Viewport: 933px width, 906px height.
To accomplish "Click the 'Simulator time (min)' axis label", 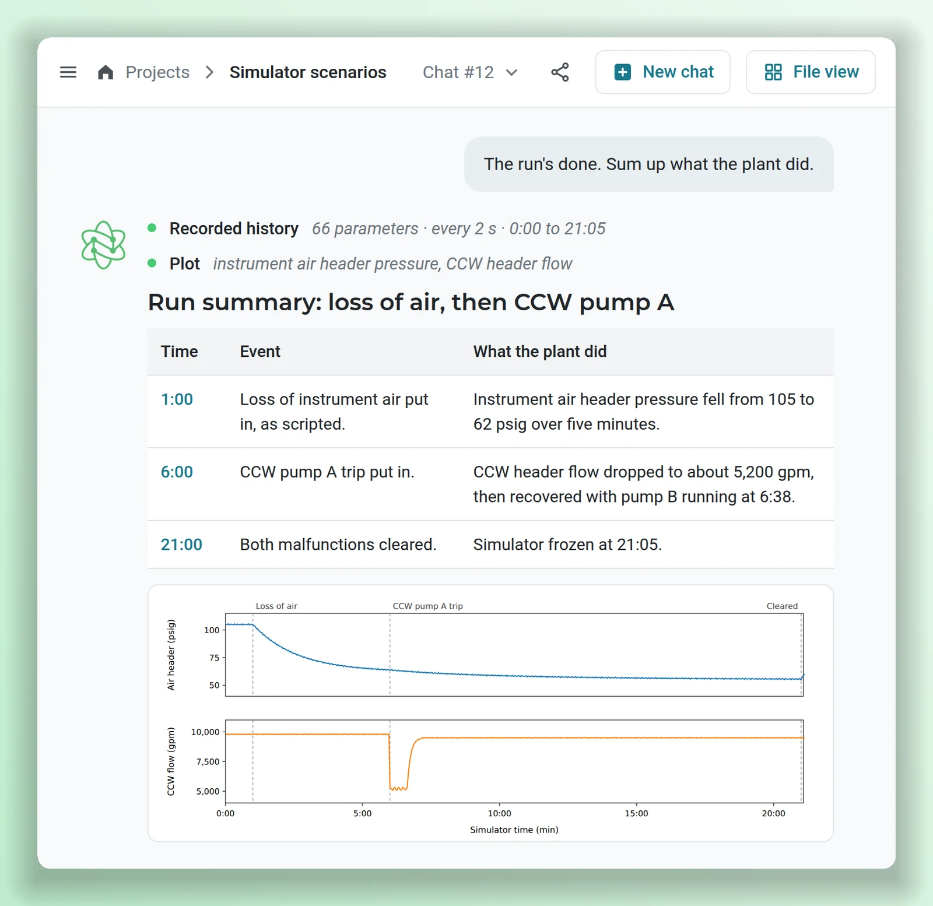I will click(514, 830).
